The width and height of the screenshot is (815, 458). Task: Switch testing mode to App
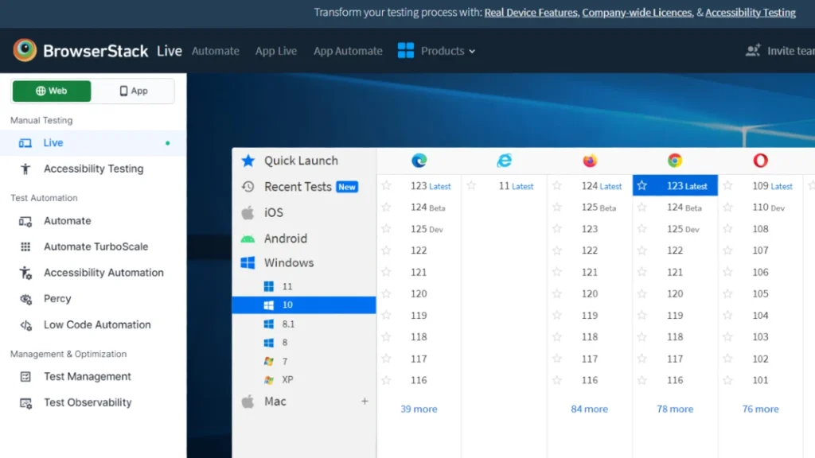(135, 91)
